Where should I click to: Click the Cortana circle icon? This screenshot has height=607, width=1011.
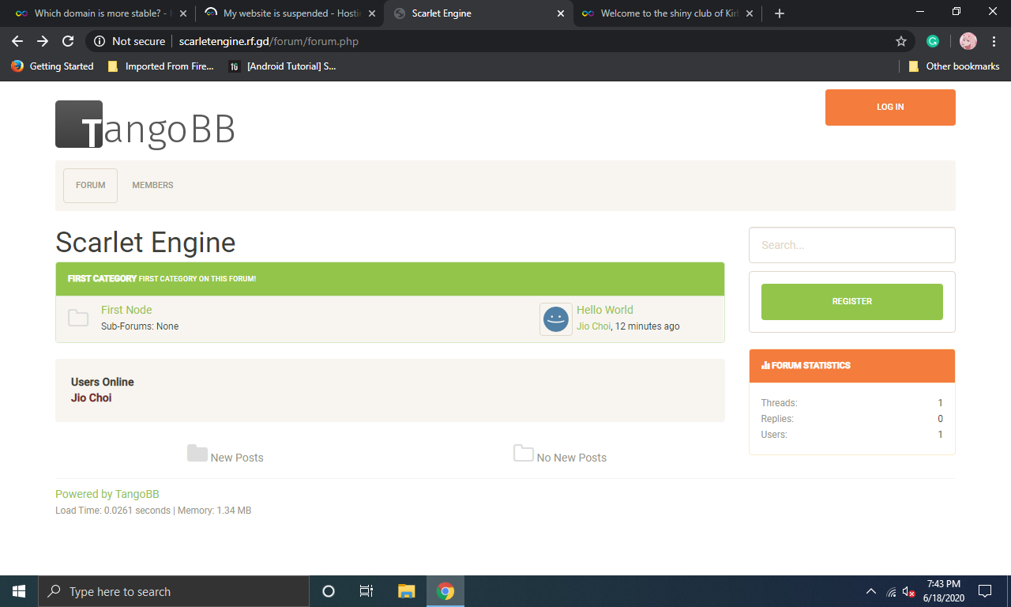click(x=329, y=591)
